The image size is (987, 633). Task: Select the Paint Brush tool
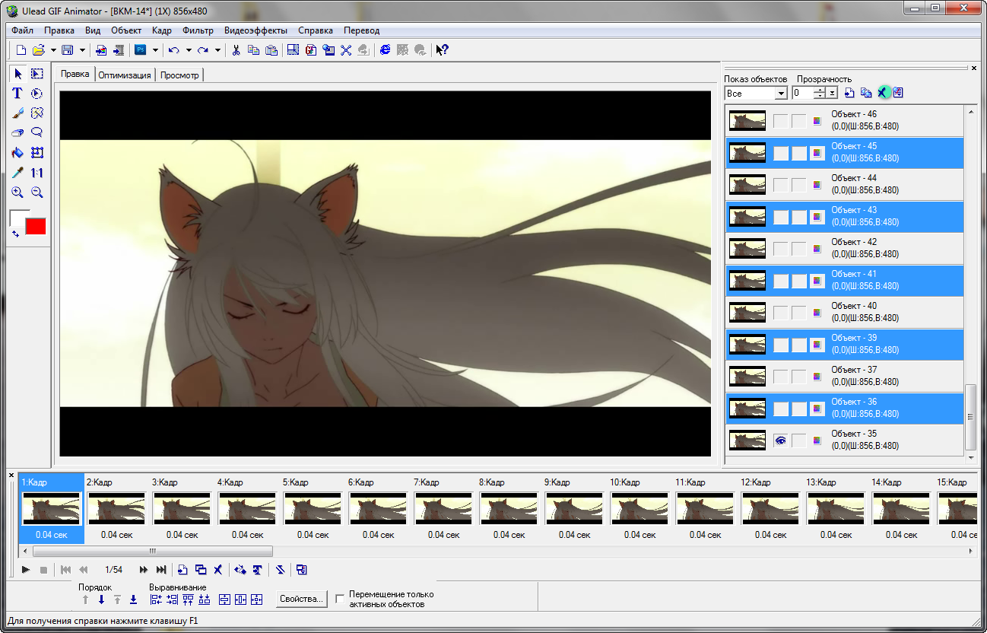pyautogui.click(x=17, y=113)
